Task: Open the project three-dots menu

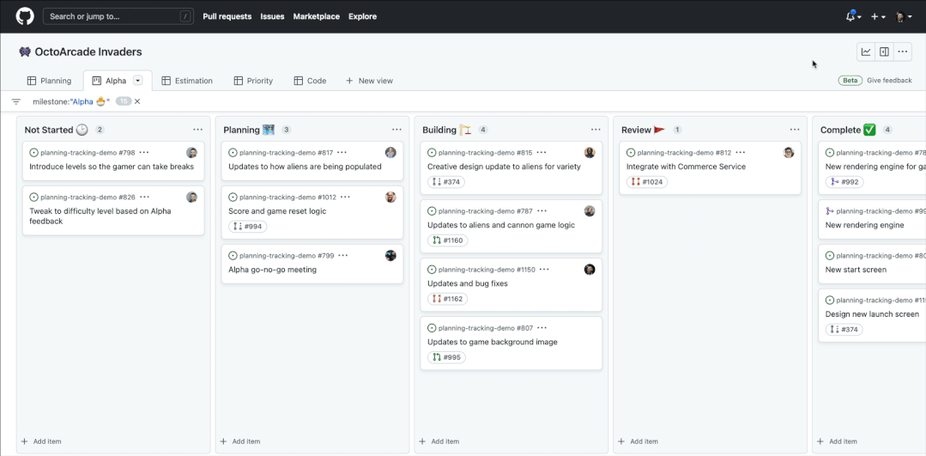Action: point(902,52)
